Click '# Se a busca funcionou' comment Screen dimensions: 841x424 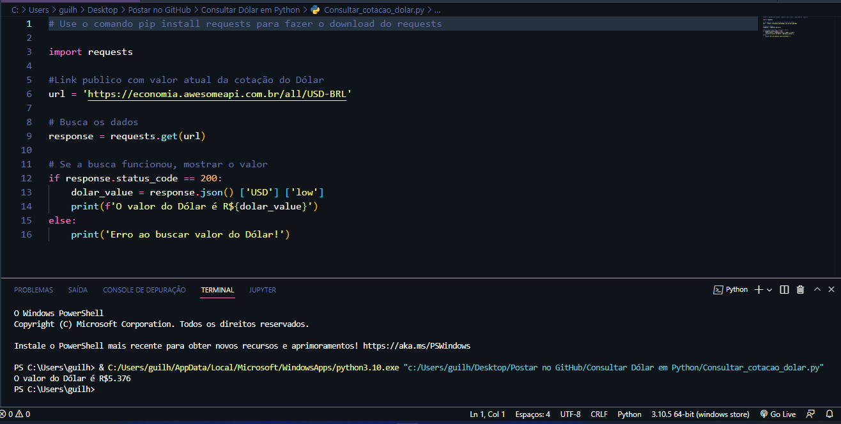coord(158,164)
